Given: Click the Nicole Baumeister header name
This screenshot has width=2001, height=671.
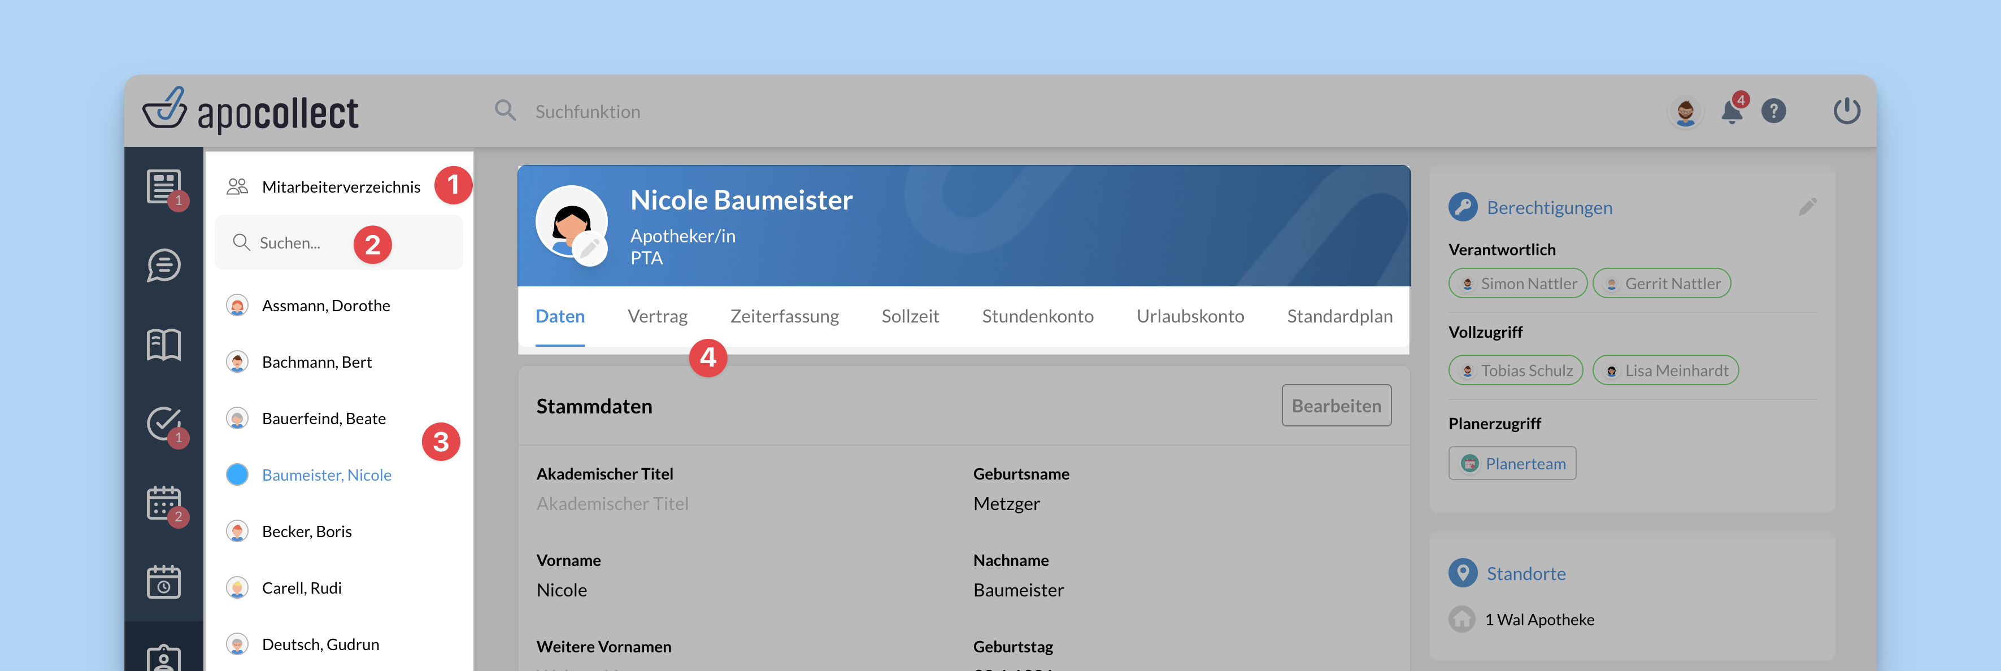Looking at the screenshot, I should tap(741, 199).
